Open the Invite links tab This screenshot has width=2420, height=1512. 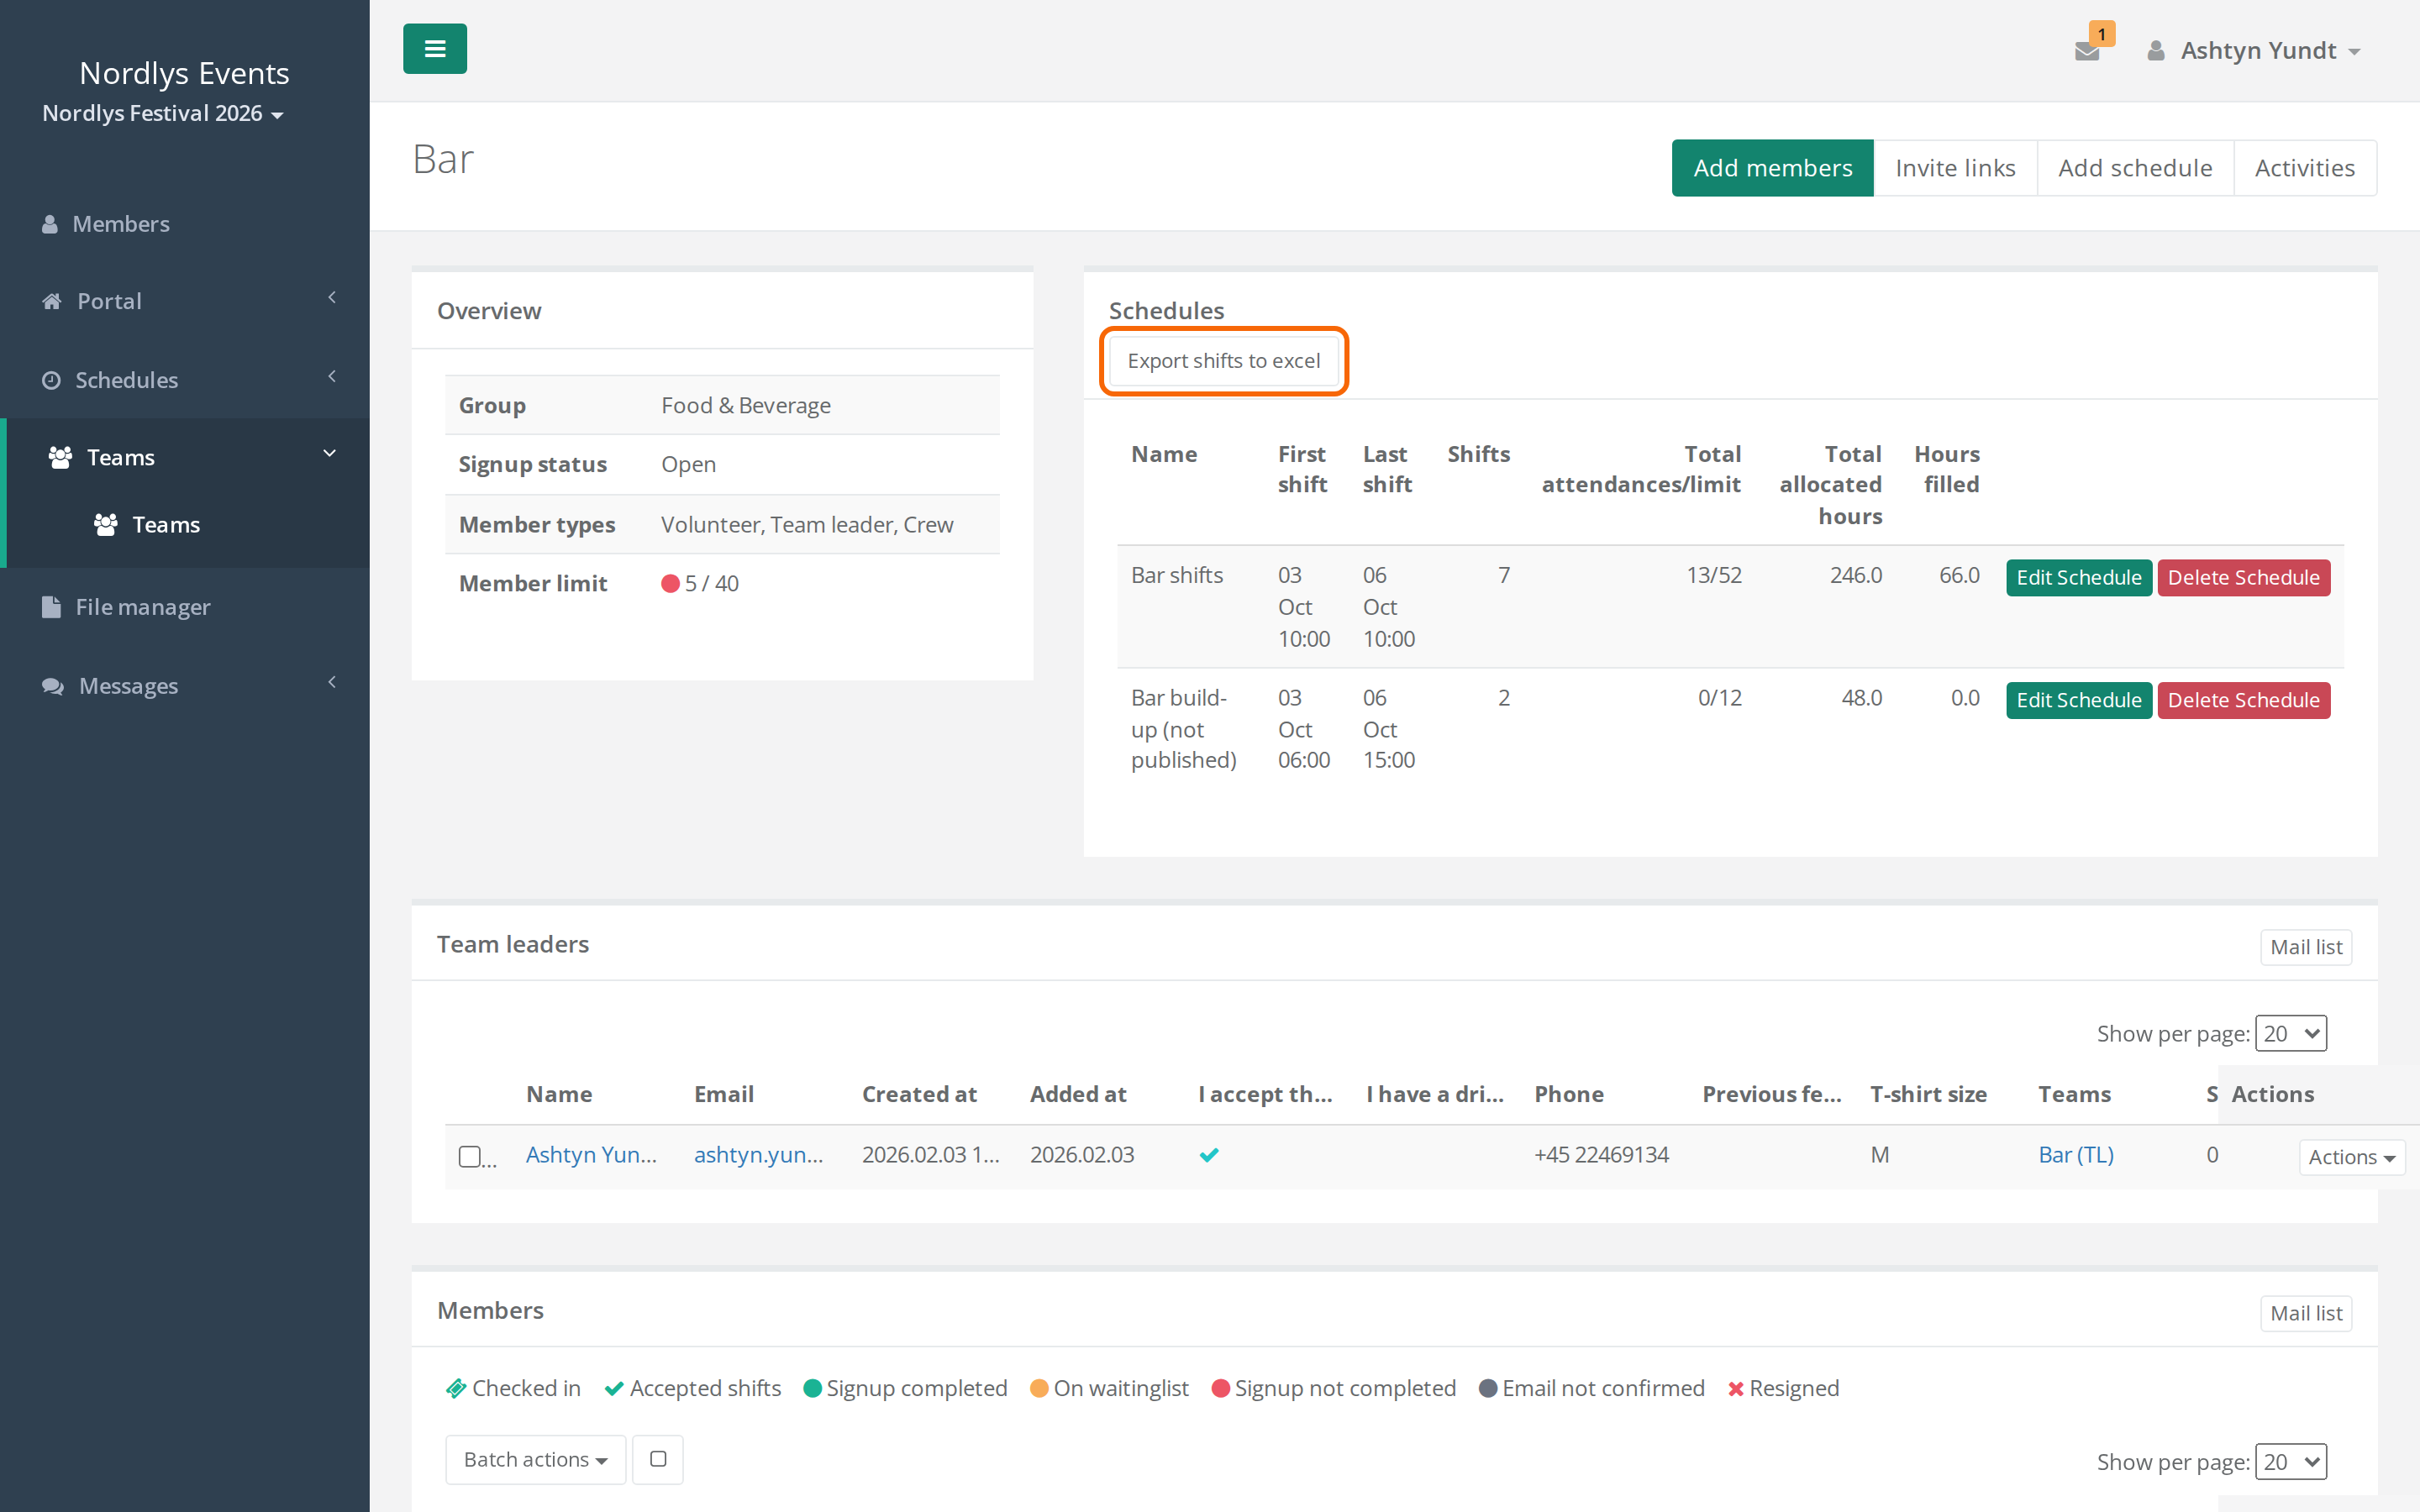coord(1955,168)
